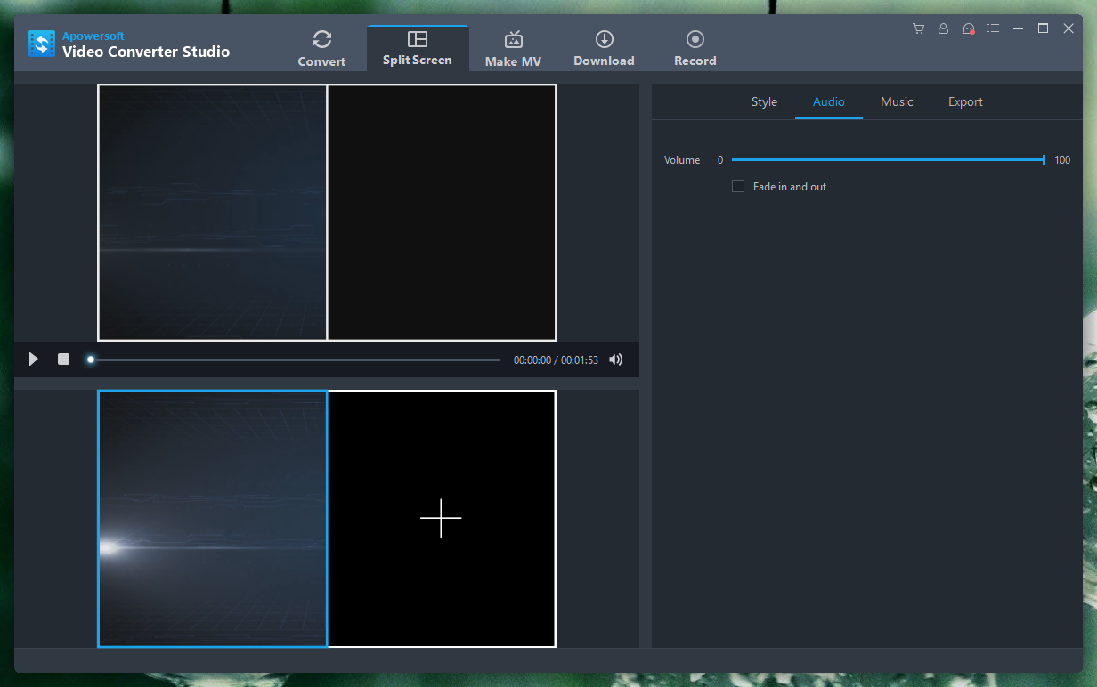Close the Video Converter Studio window
The width and height of the screenshot is (1097, 687).
point(1069,28)
